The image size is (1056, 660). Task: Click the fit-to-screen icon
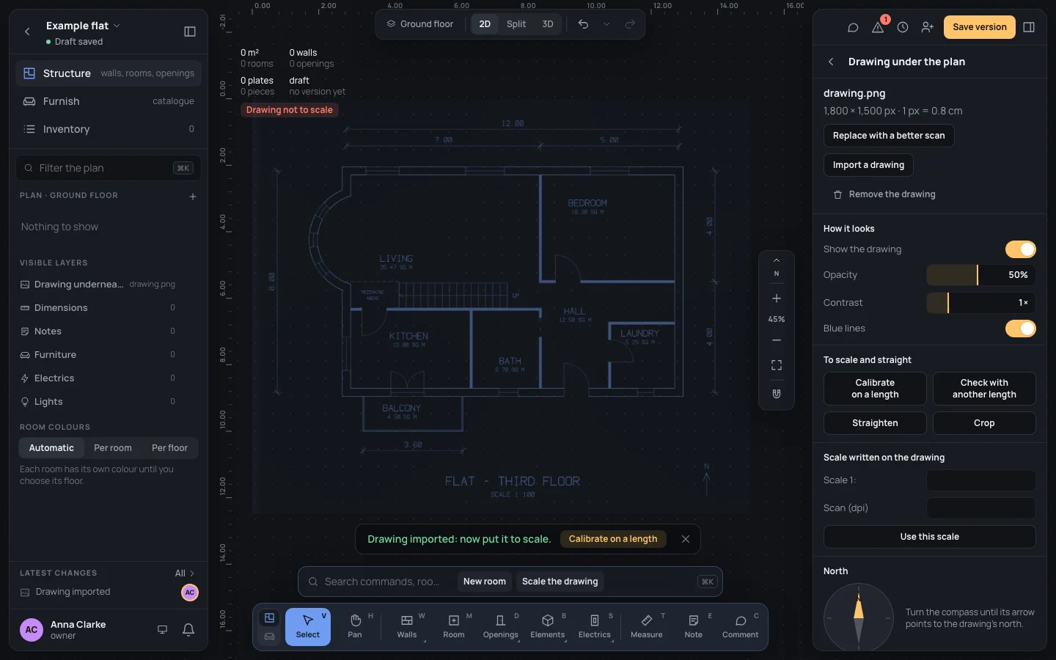(777, 365)
